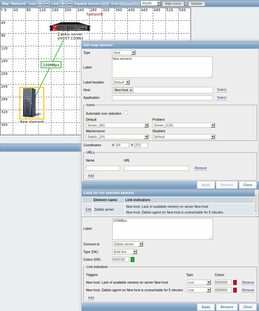This screenshot has width=259, height=311.
Task: Click the URL Name input field
Action: click(103, 168)
